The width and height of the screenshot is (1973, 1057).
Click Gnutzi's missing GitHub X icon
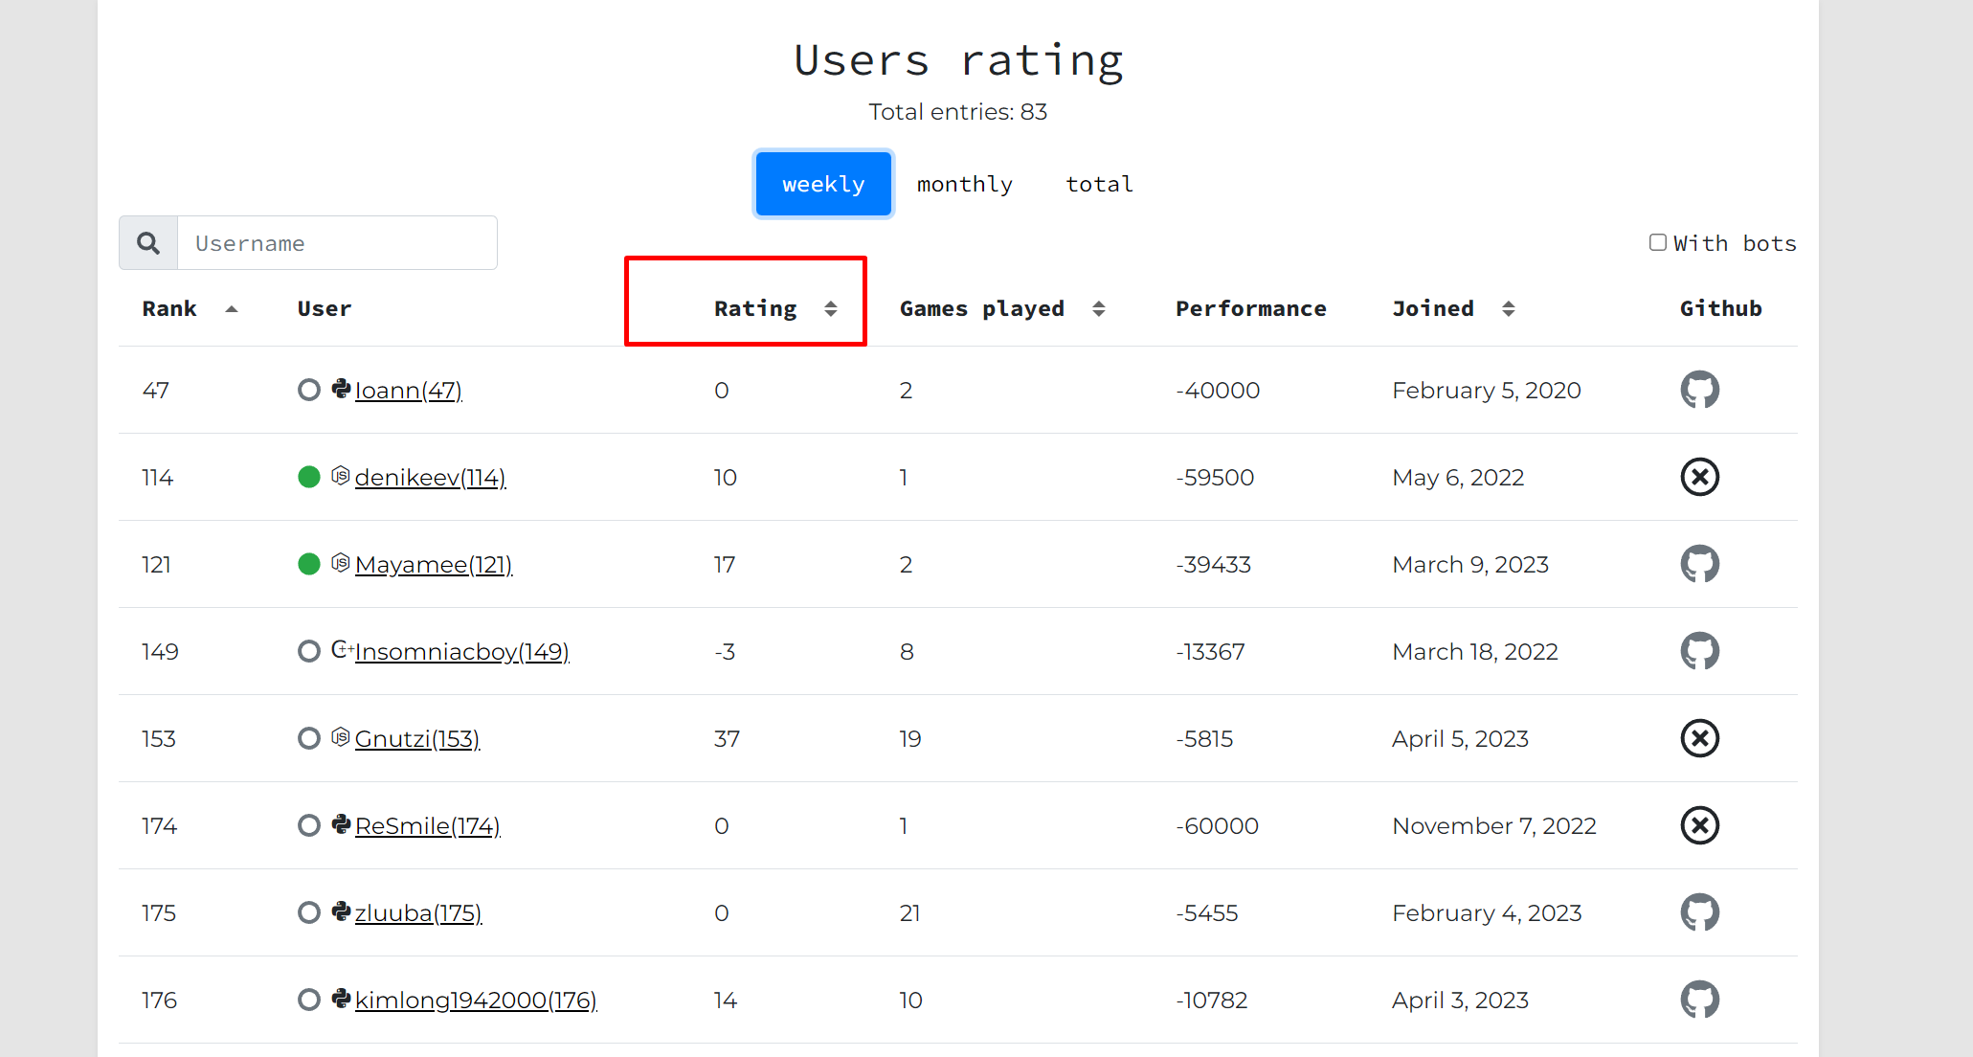click(1699, 738)
